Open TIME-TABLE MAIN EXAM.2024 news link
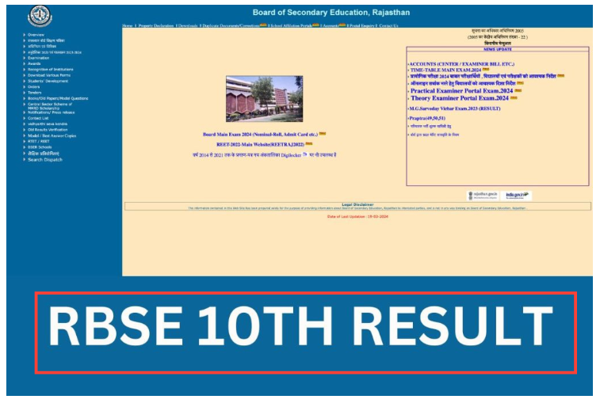Image resolution: width=600 pixels, height=403 pixels. (x=445, y=70)
